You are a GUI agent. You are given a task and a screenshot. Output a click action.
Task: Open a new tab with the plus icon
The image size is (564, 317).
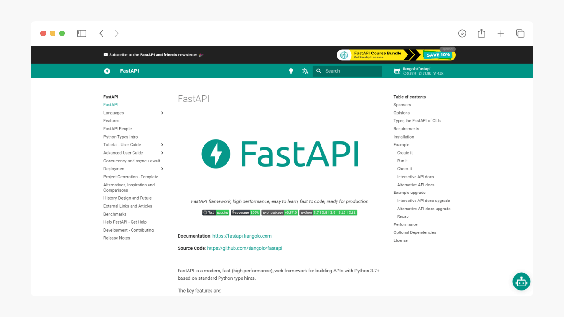[501, 33]
